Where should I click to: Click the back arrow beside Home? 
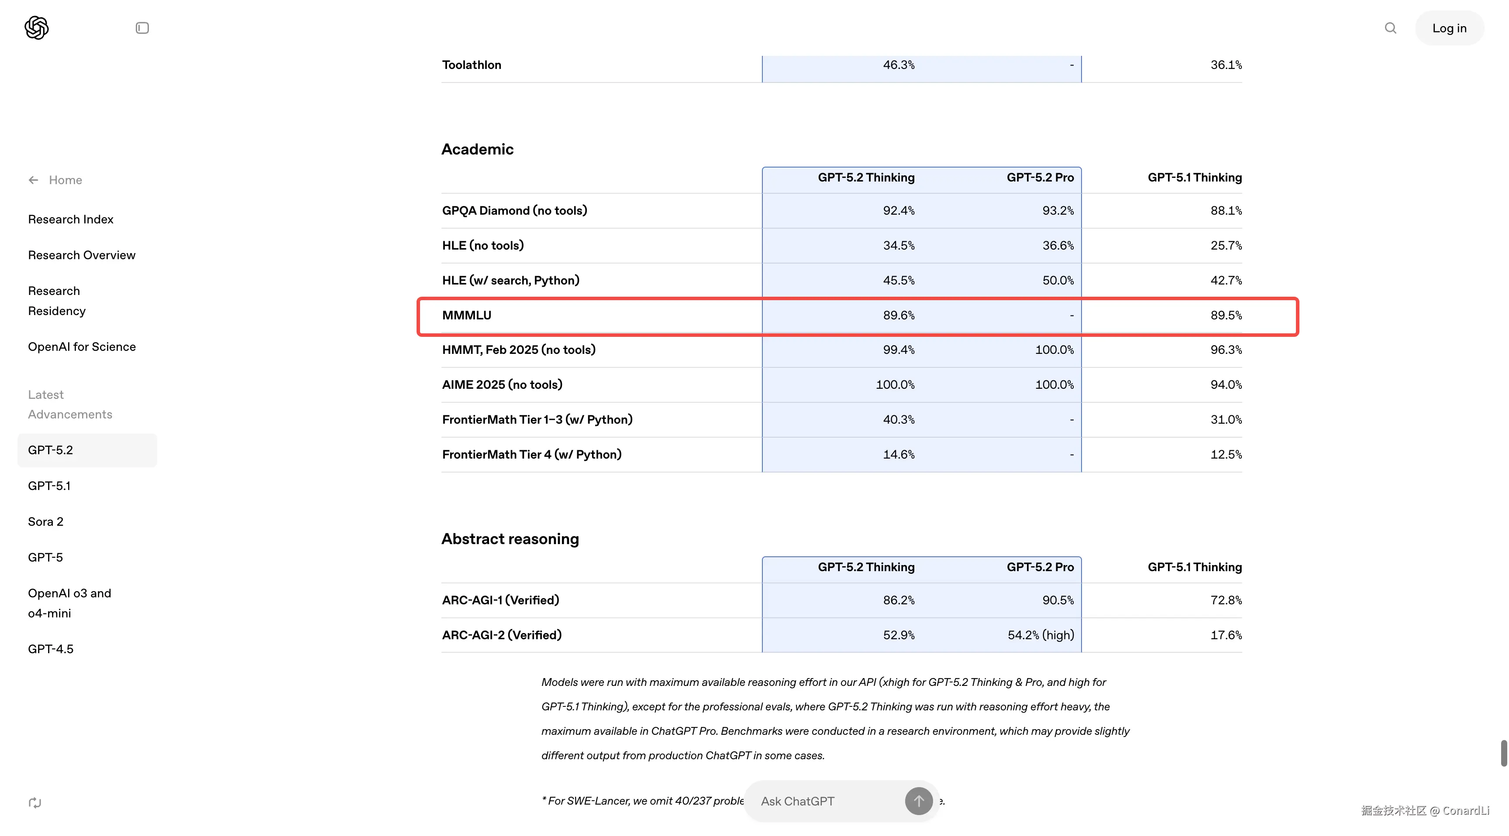pos(33,180)
